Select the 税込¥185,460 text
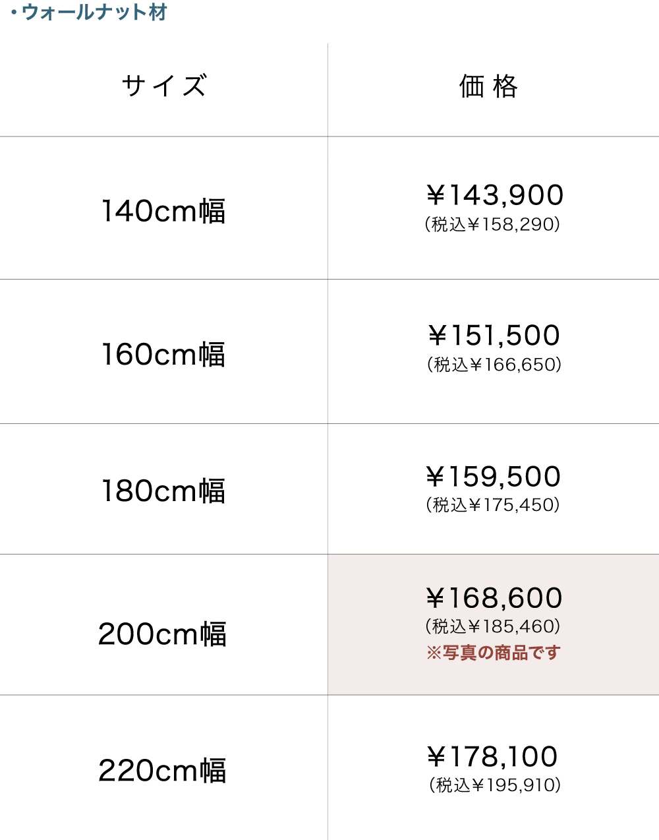The image size is (659, 840). (x=493, y=626)
